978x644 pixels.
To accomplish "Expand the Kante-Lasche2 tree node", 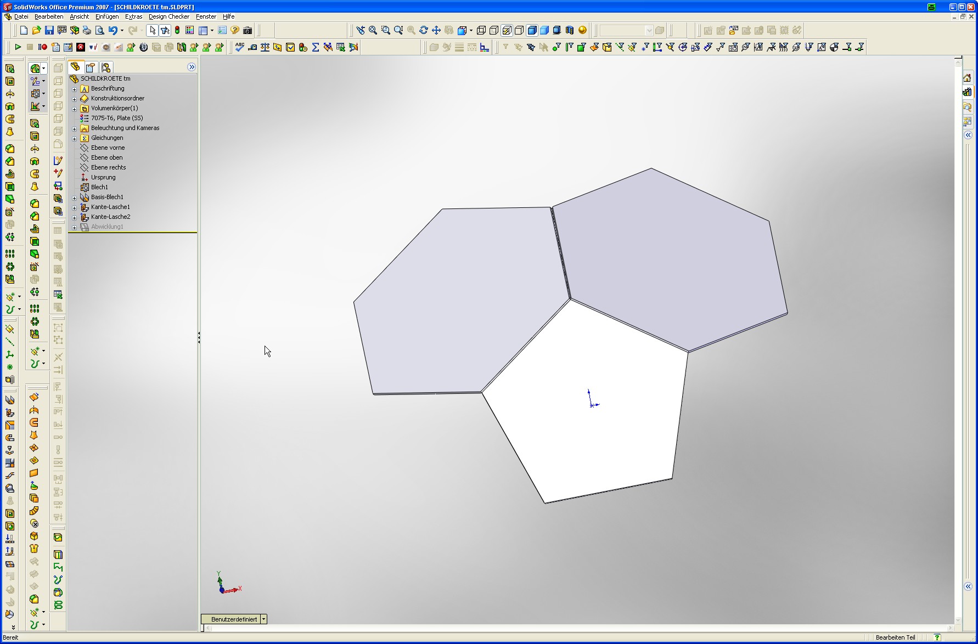I will (x=75, y=217).
